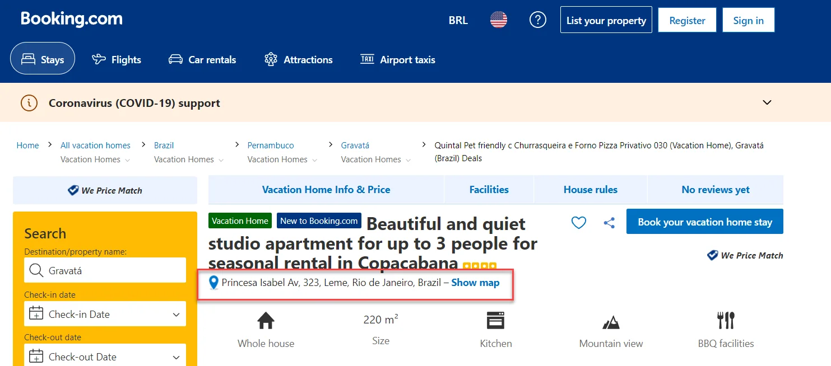This screenshot has width=831, height=366.
Task: Click the 220 m² size label
Action: pyautogui.click(x=381, y=320)
